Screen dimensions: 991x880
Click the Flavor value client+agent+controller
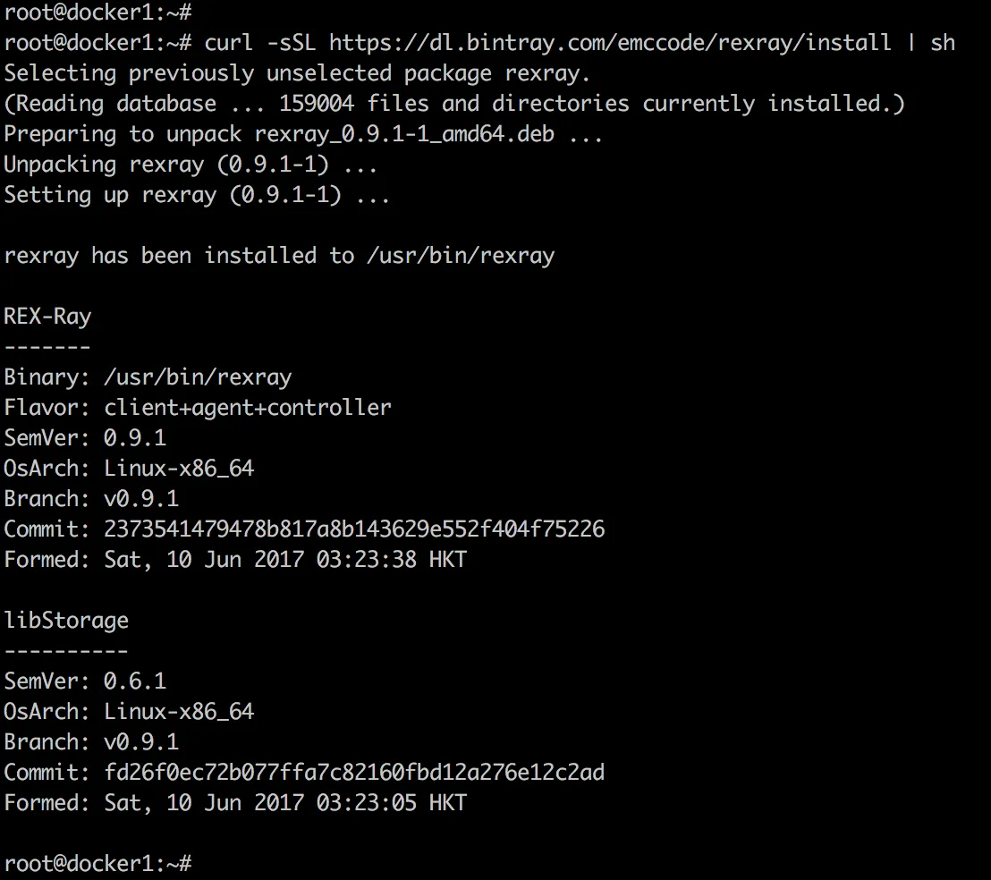[x=248, y=408]
